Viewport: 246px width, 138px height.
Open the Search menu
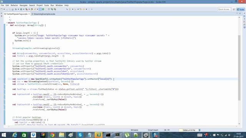32,5
